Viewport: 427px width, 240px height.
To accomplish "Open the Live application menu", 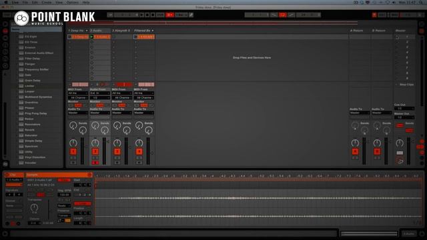I will coord(15,2).
